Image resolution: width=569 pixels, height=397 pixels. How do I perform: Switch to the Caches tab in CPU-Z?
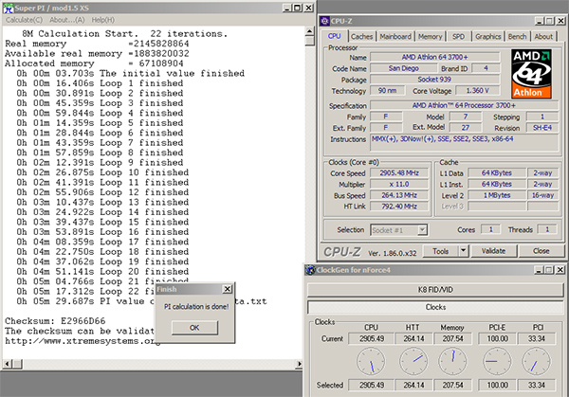point(362,37)
